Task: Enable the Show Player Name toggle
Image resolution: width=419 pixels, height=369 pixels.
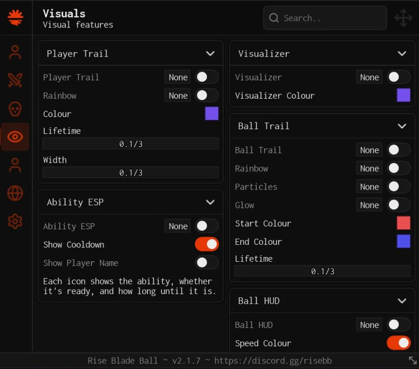Action: point(207,263)
